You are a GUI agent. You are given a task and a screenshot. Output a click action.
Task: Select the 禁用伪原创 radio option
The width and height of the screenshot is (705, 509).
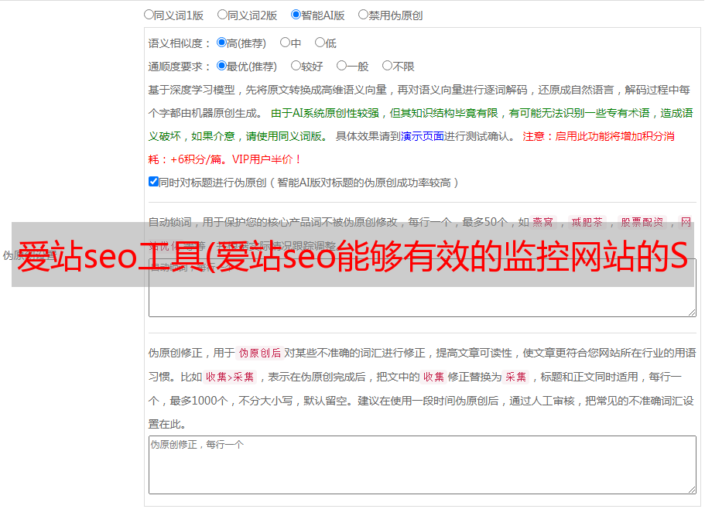click(363, 15)
